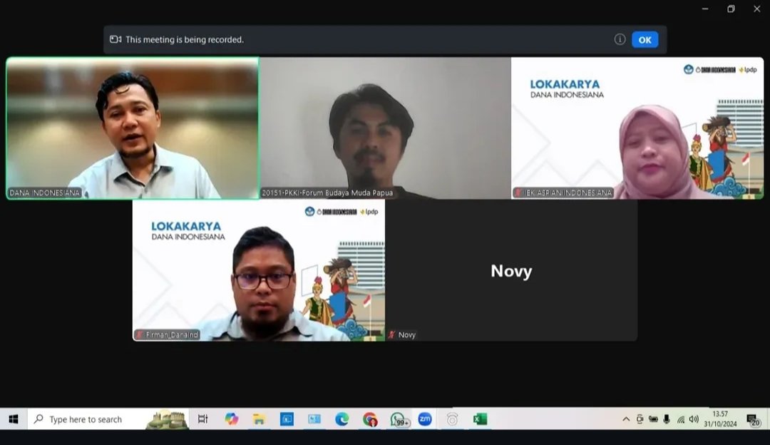Select the Forum Budaya Muda Papua video
Image resolution: width=770 pixels, height=445 pixels.
[385, 128]
